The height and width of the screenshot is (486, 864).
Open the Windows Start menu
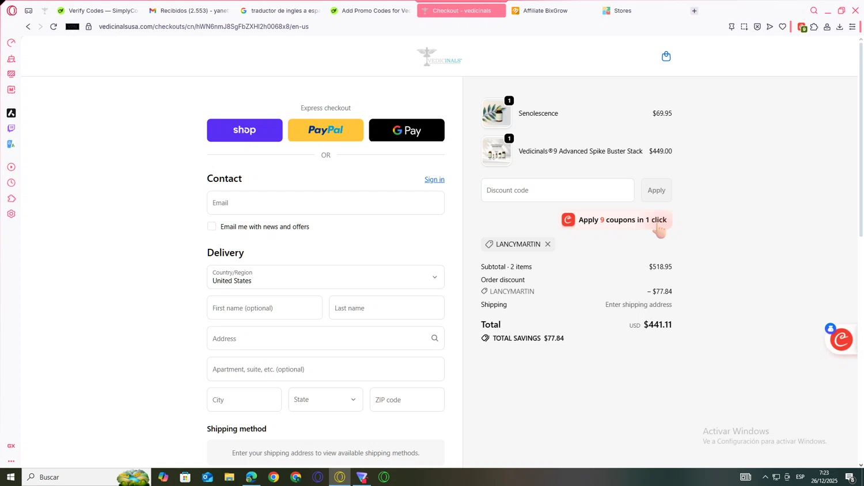[x=10, y=477]
